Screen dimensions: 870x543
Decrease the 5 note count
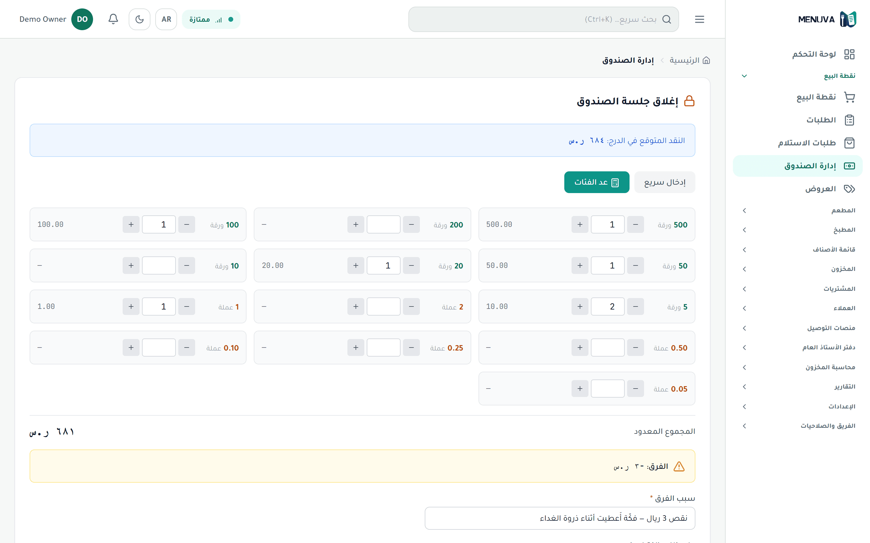click(x=636, y=306)
